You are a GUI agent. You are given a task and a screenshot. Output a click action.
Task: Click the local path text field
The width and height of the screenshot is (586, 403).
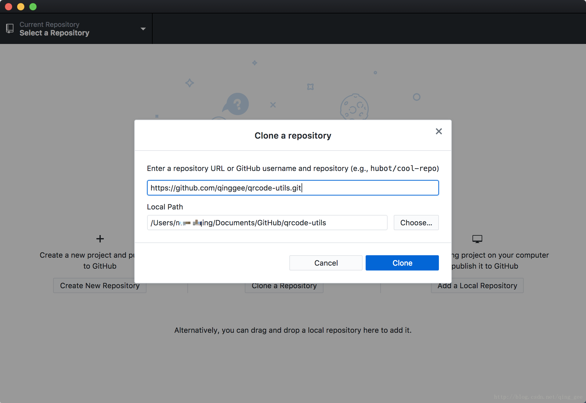tap(268, 222)
